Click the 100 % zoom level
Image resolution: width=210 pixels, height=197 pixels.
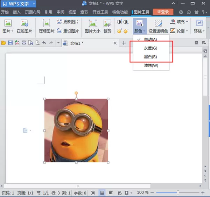[x=143, y=192]
